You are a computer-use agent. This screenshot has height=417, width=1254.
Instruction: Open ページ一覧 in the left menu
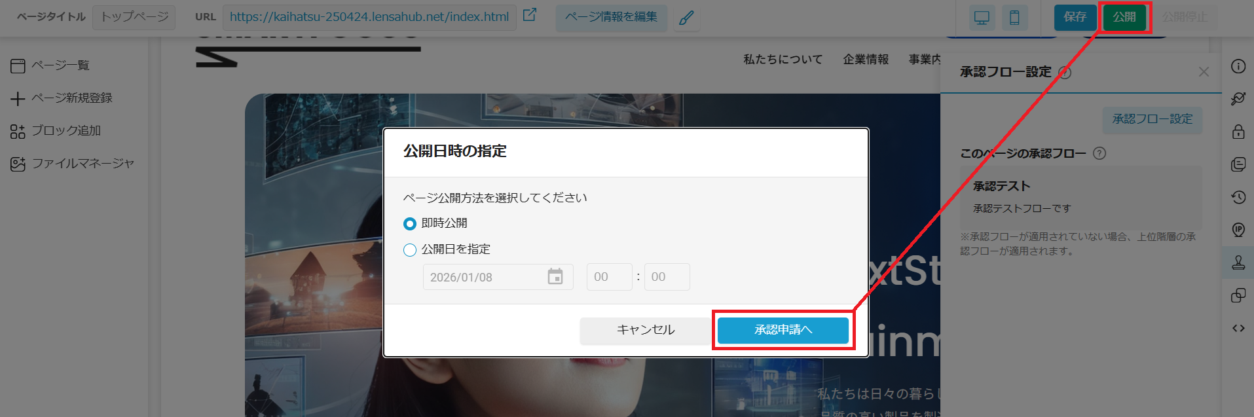tap(60, 65)
